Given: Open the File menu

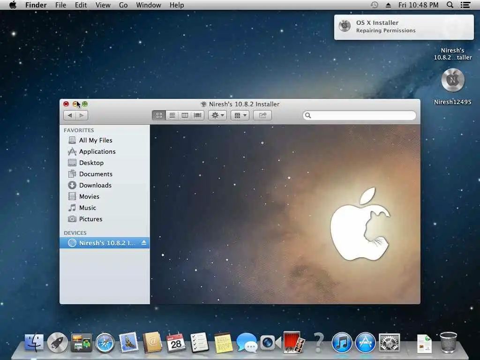Looking at the screenshot, I should pyautogui.click(x=60, y=5).
